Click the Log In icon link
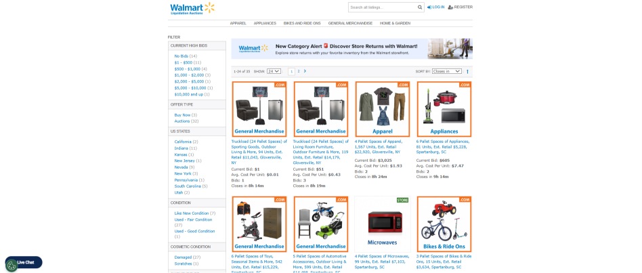This screenshot has height=273, width=642. [429, 7]
